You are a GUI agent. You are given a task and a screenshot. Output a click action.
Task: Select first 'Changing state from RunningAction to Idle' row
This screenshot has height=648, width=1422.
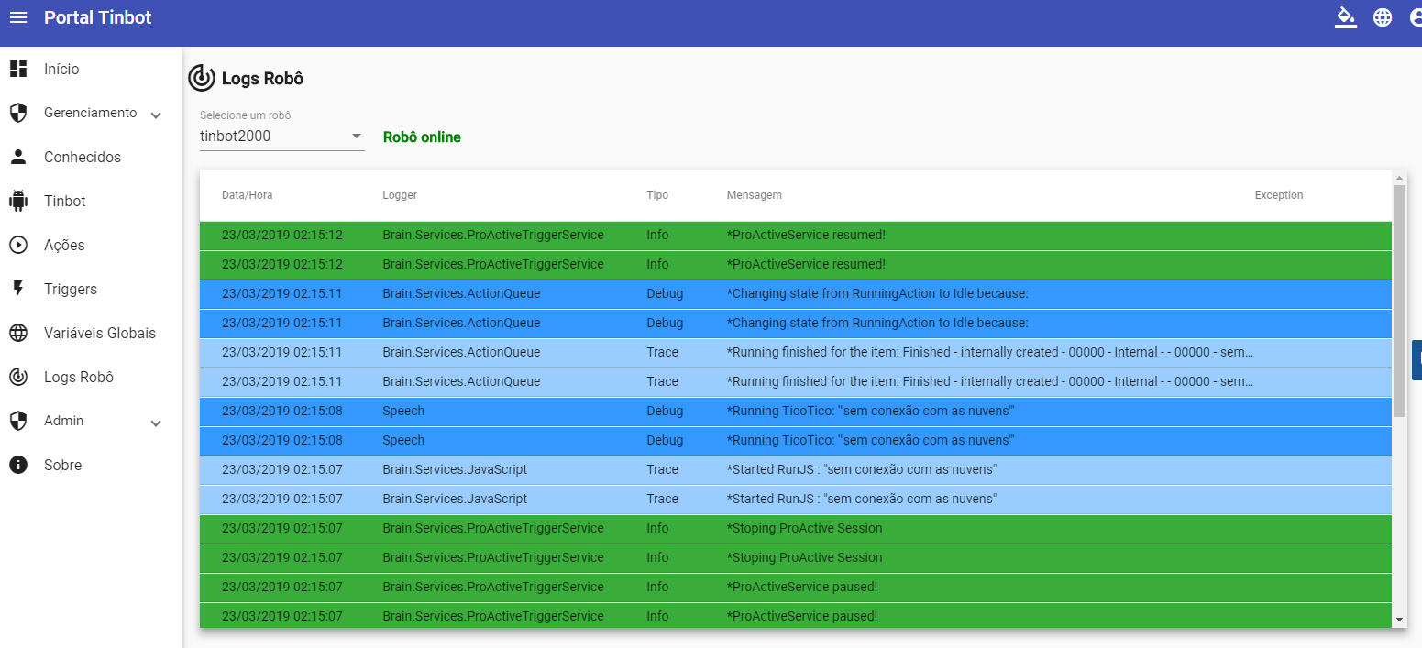pyautogui.click(x=796, y=294)
